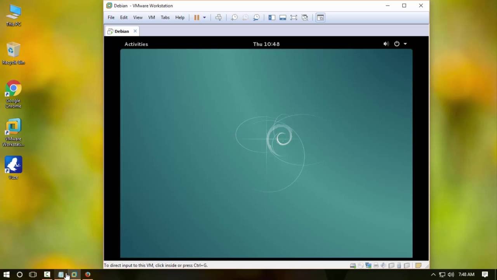
Task: Expand the Debian system menu arrow
Action: [405, 44]
